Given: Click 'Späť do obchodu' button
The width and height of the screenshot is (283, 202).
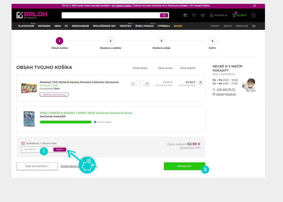Looking at the screenshot, I should tap(37, 166).
